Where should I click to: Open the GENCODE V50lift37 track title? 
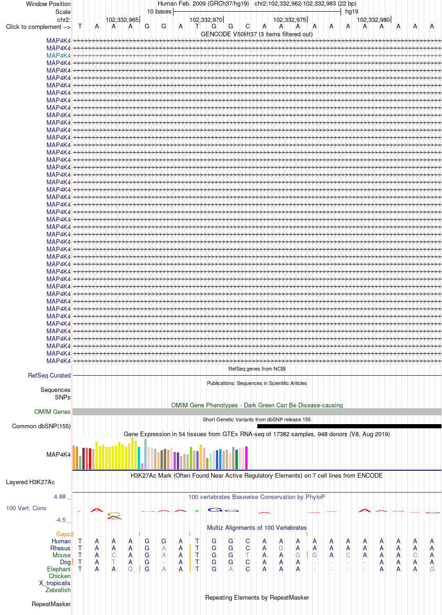point(257,34)
